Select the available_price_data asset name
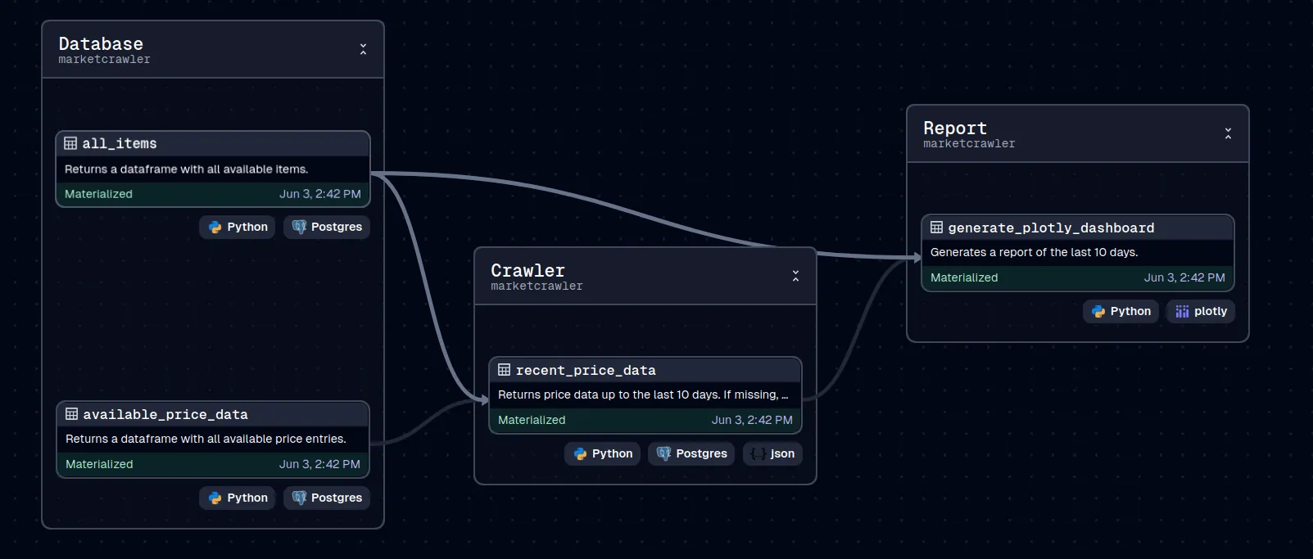Screen dimensions: 1313x559 pos(165,414)
